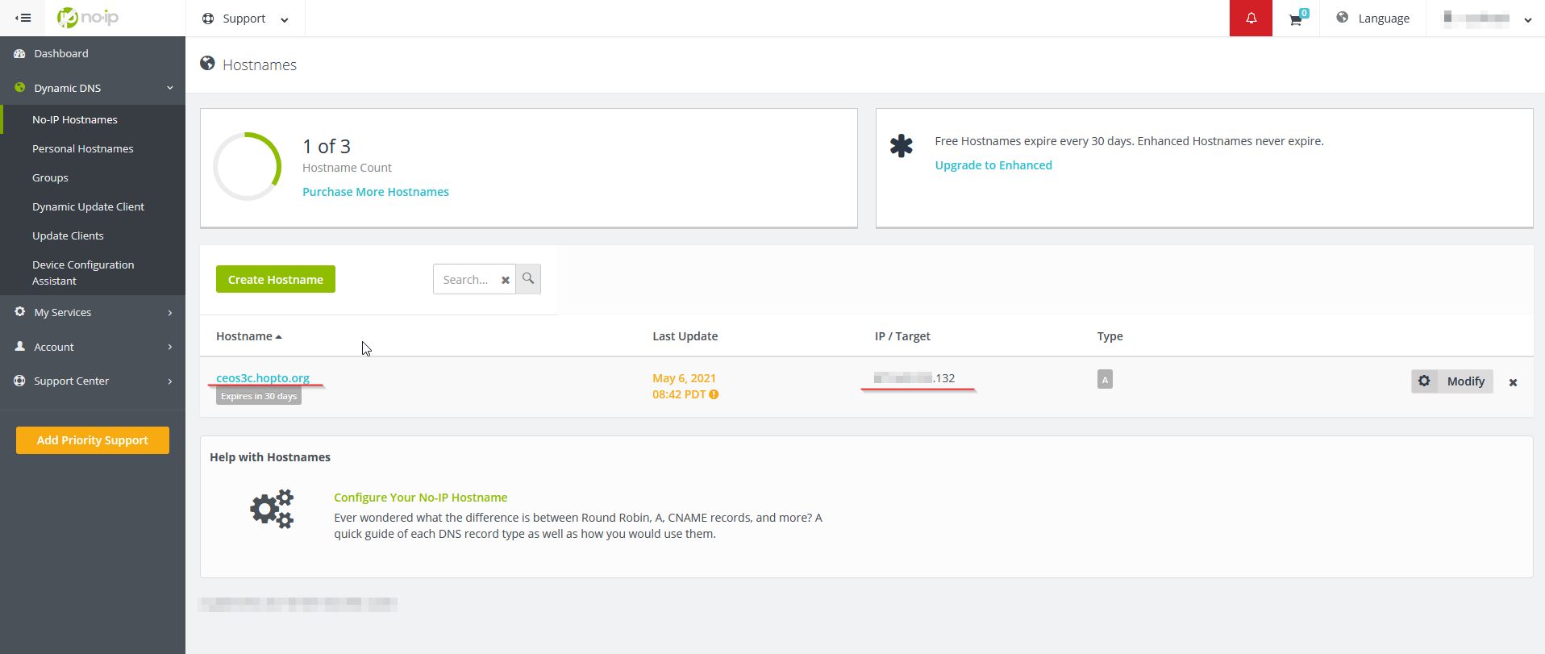Click the magnifier search button
The height and width of the screenshot is (654, 1545).
pyautogui.click(x=528, y=279)
